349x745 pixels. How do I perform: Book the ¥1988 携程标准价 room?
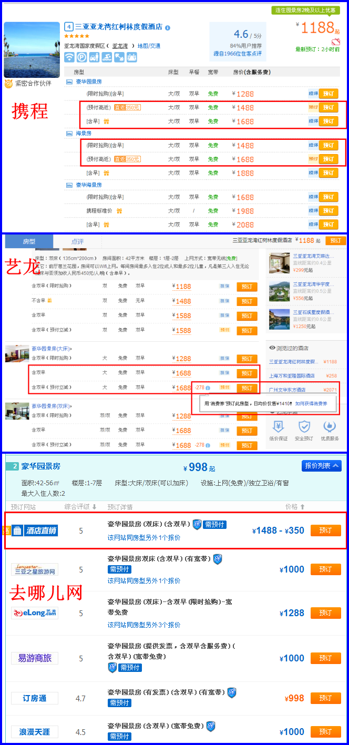coord(329,211)
